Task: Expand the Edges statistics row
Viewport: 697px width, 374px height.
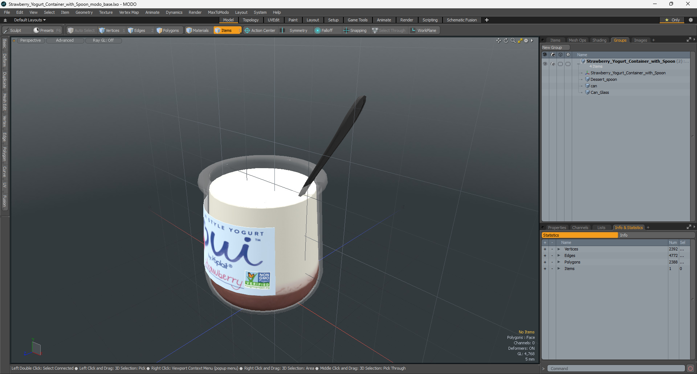Action: tap(559, 255)
